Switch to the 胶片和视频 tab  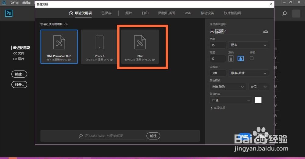coord(232,13)
